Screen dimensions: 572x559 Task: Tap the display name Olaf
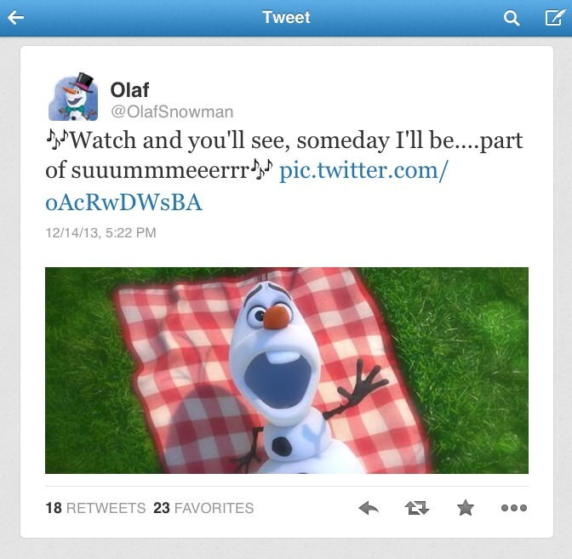point(129,89)
